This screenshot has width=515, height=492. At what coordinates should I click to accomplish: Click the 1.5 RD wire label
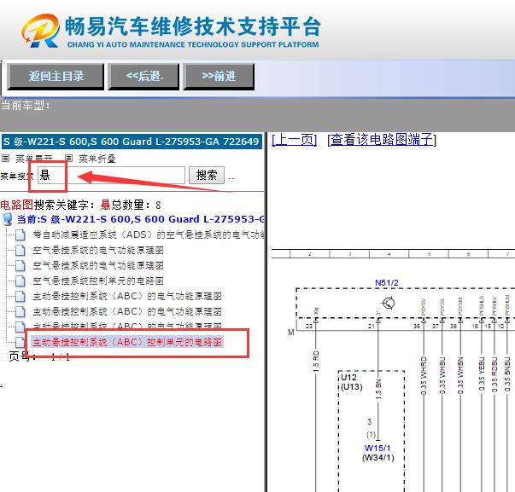click(316, 362)
